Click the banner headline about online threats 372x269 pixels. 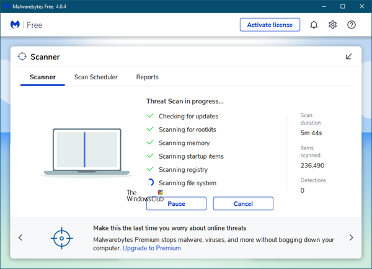pyautogui.click(x=170, y=228)
